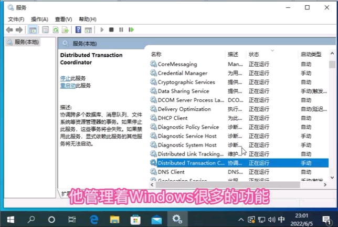Viewport: 338px width, 227px height.
Task: Open the 文件(F) menu
Action: coord(16,19)
